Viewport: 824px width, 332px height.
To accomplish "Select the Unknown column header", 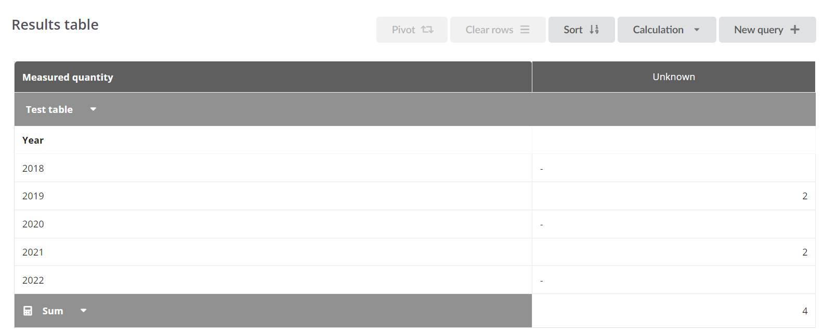I will pos(674,77).
